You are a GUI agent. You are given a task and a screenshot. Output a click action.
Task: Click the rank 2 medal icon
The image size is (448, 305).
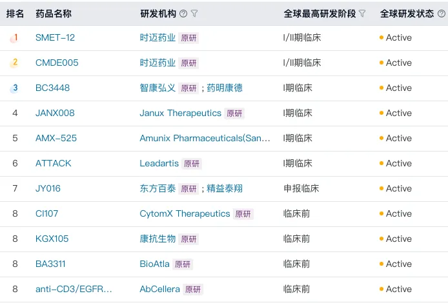14,63
